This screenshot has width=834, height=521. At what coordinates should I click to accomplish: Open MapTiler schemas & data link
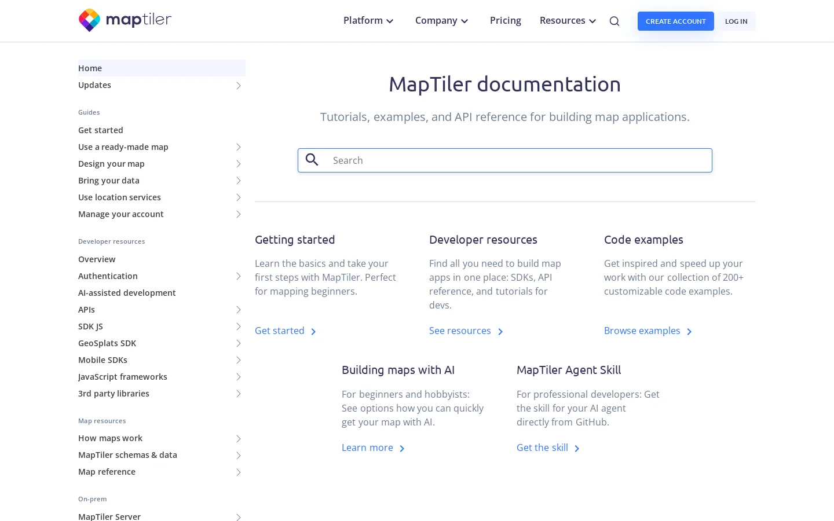[x=127, y=455]
